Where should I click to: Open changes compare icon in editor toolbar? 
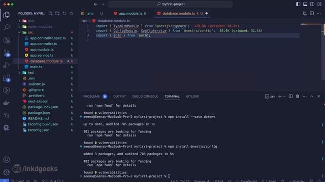pos(305,14)
